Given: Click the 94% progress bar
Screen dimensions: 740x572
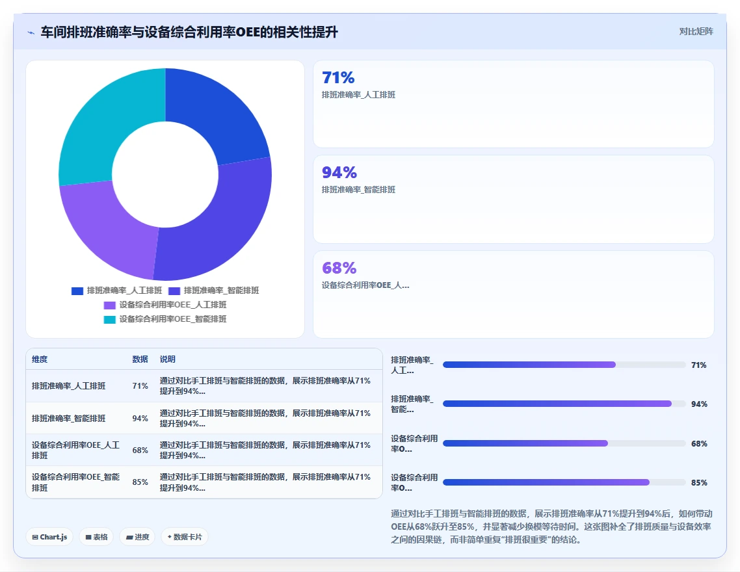Looking at the screenshot, I should (x=564, y=404).
